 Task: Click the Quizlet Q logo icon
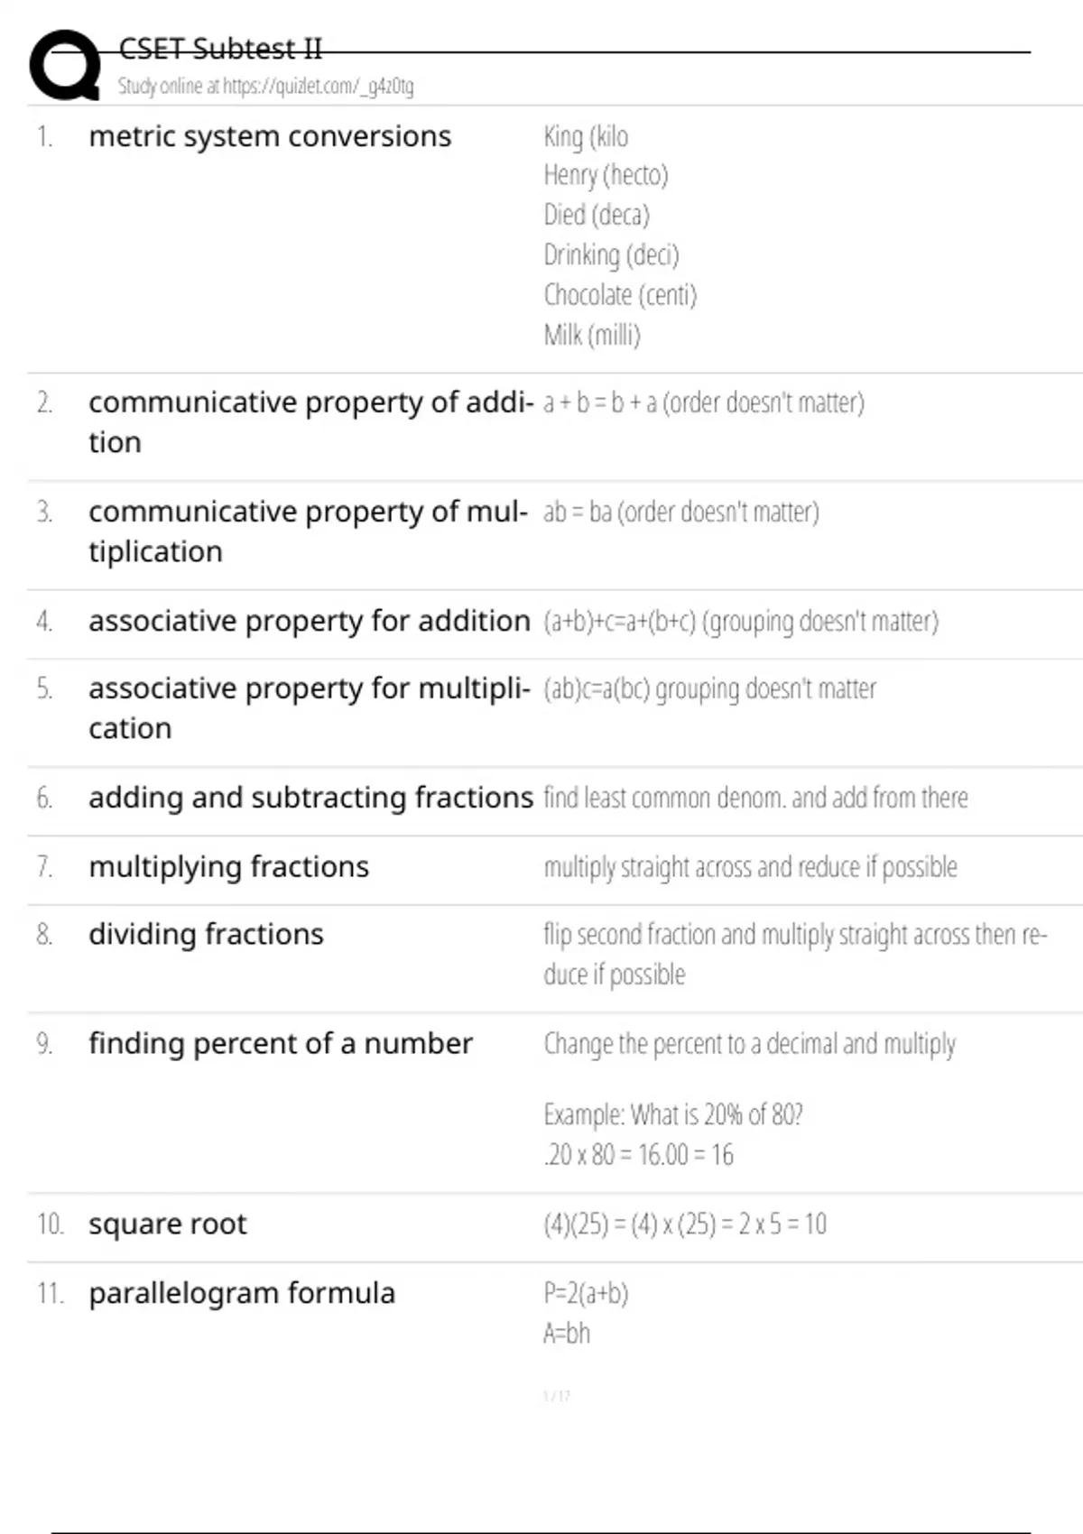click(x=65, y=65)
